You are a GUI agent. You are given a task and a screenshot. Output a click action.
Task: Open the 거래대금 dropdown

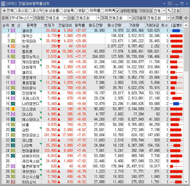[x=164, y=11]
